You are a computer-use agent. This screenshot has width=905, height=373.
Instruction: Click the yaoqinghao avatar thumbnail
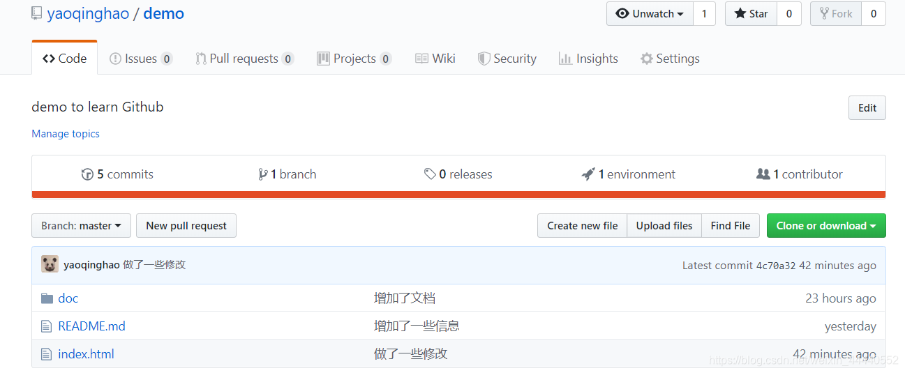[50, 264]
